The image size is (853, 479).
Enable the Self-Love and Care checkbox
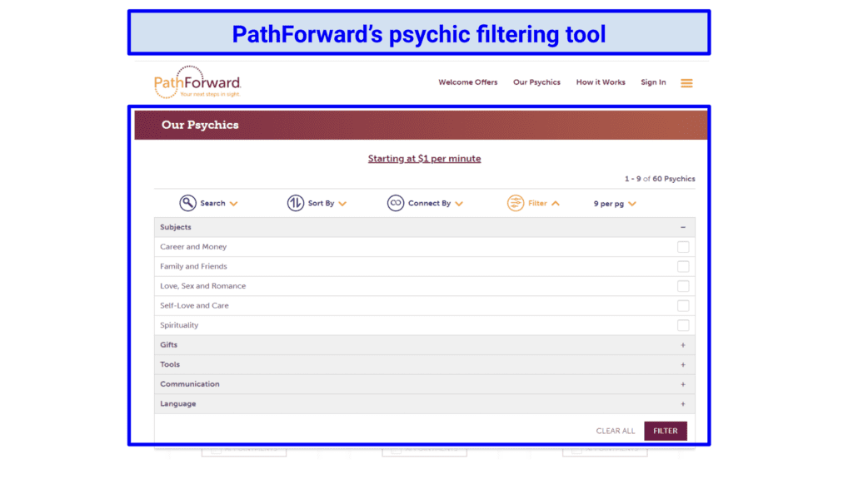tap(683, 306)
